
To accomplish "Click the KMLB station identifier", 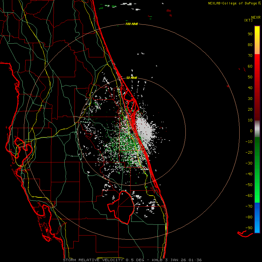I will click(157, 260).
